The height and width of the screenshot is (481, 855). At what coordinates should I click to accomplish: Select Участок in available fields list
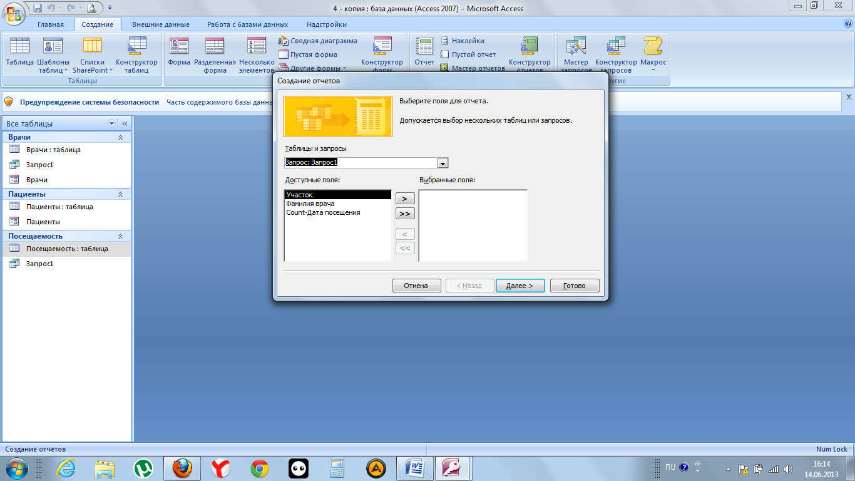(x=338, y=195)
